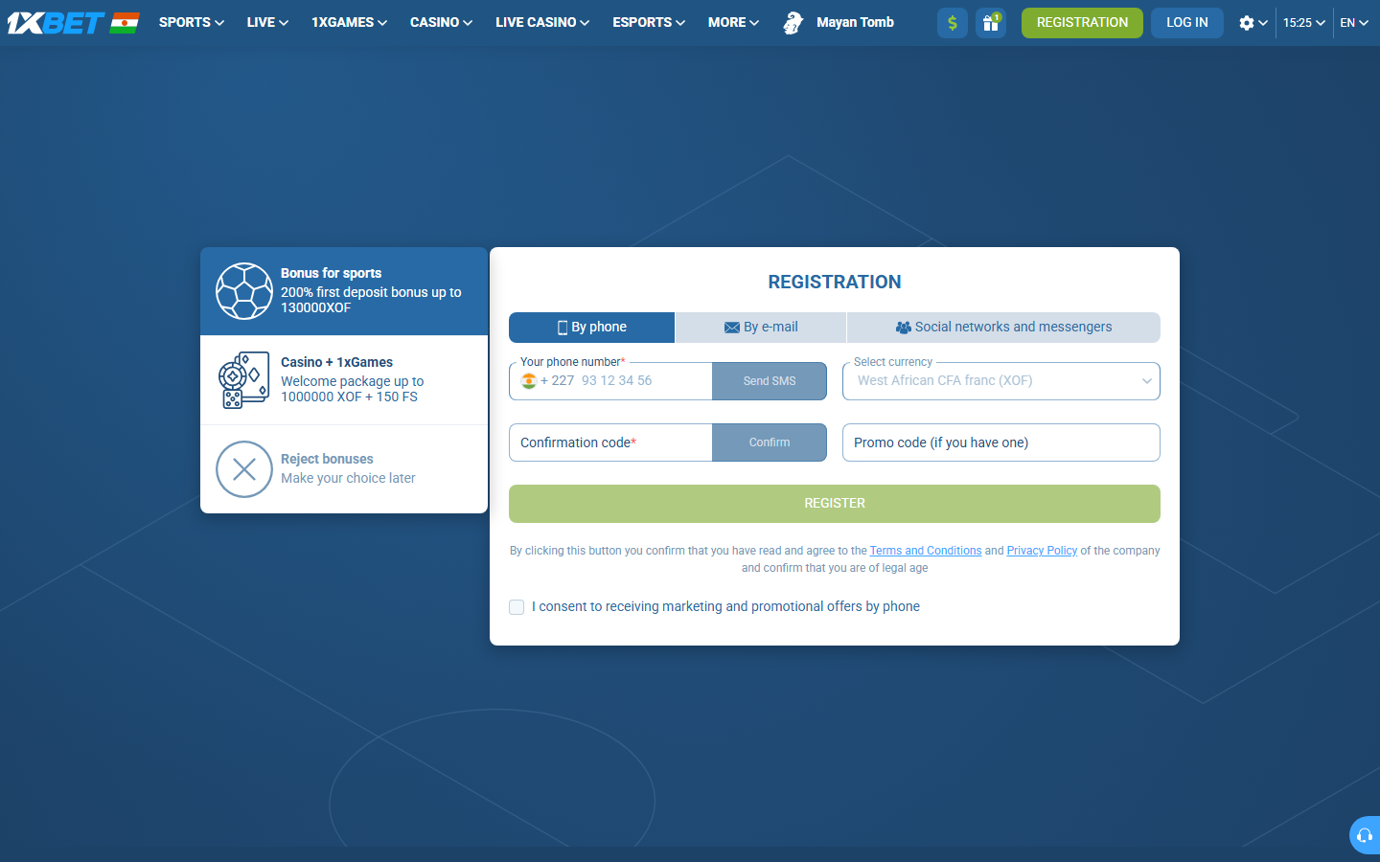Screen dimensions: 1380x862
Task: Switch to the By phone tab
Action: [x=592, y=328]
